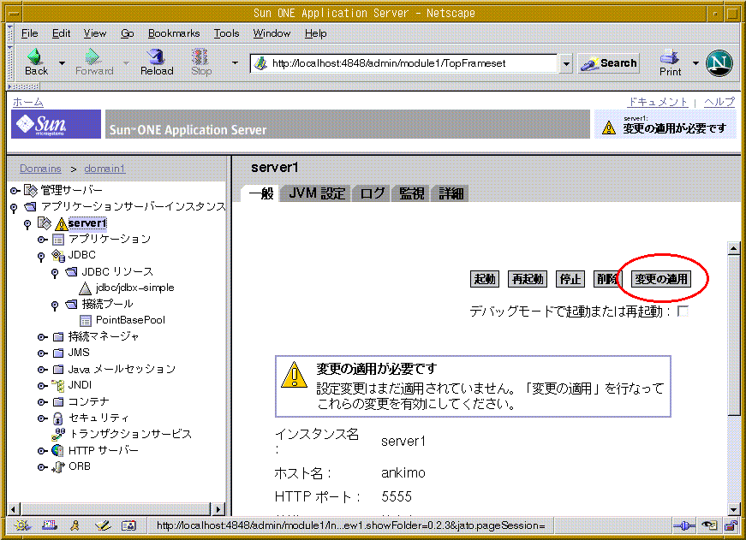Collapse the 接続プール node
This screenshot has width=746, height=540.
[55, 306]
